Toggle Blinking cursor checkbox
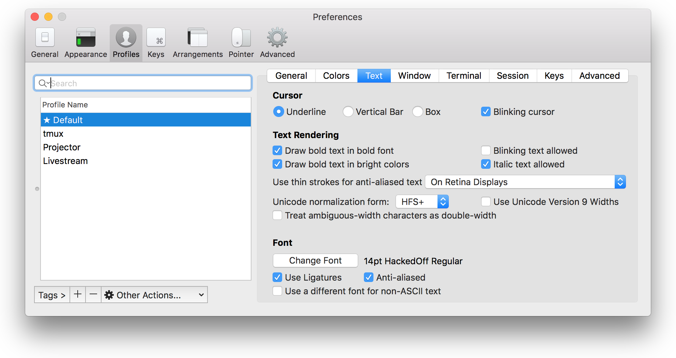The width and height of the screenshot is (676, 358). 486,112
